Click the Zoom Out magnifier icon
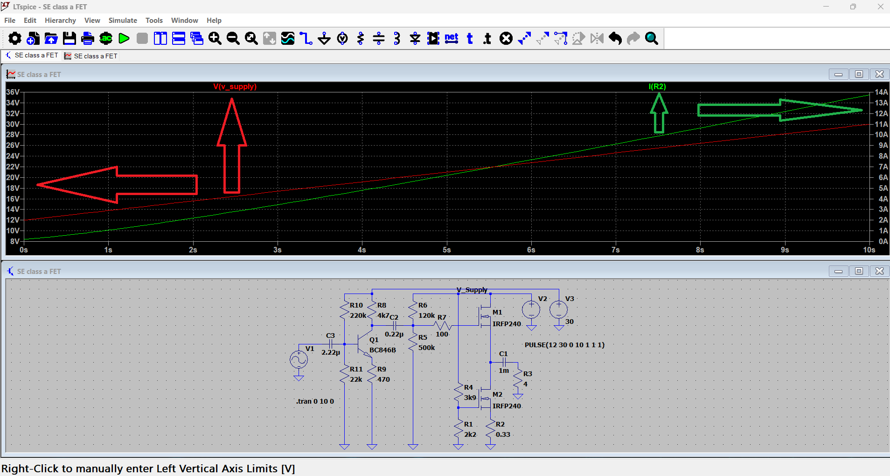The width and height of the screenshot is (890, 476). [x=233, y=38]
